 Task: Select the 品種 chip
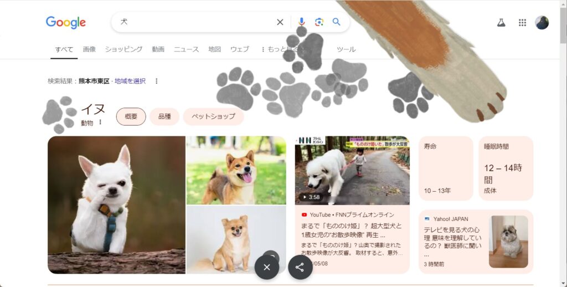[x=164, y=116]
